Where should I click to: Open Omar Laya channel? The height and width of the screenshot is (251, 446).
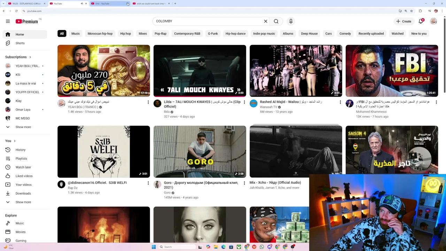click(25, 109)
